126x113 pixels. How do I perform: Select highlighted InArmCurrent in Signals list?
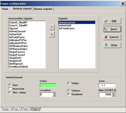click(x=77, y=22)
